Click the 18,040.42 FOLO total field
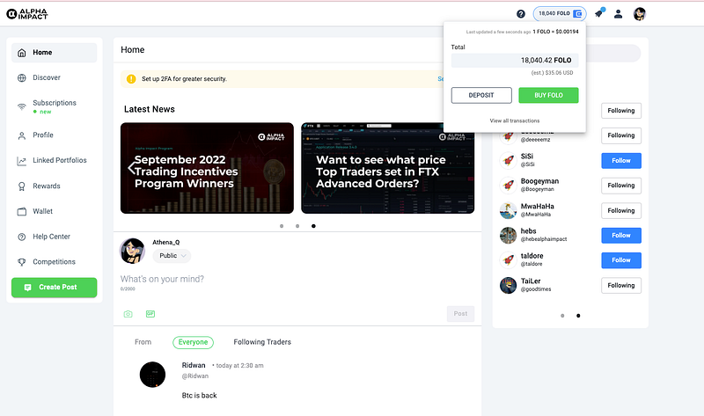Image resolution: width=704 pixels, height=416 pixels. (515, 61)
